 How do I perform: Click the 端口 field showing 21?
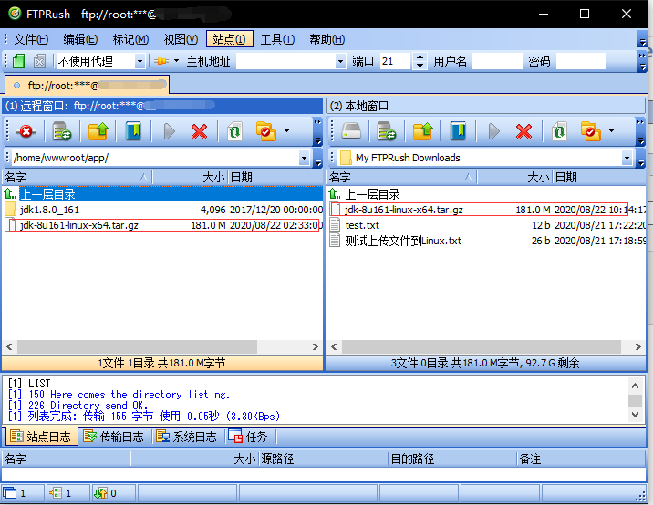tap(397, 62)
